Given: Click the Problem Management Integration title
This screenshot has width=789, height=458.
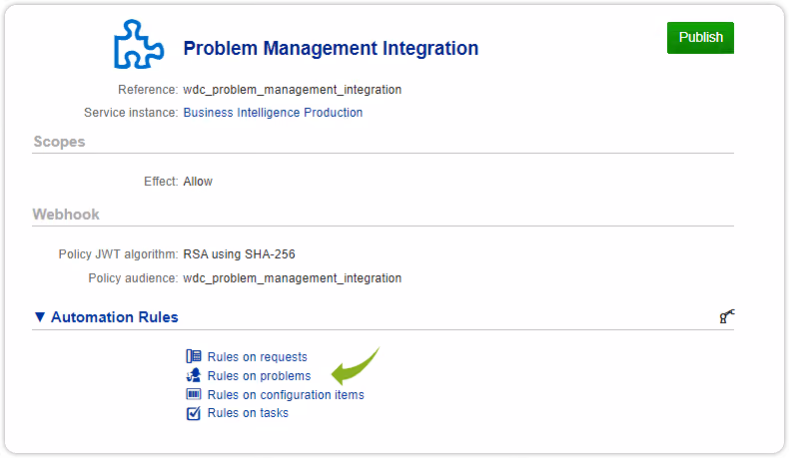Looking at the screenshot, I should (x=331, y=49).
